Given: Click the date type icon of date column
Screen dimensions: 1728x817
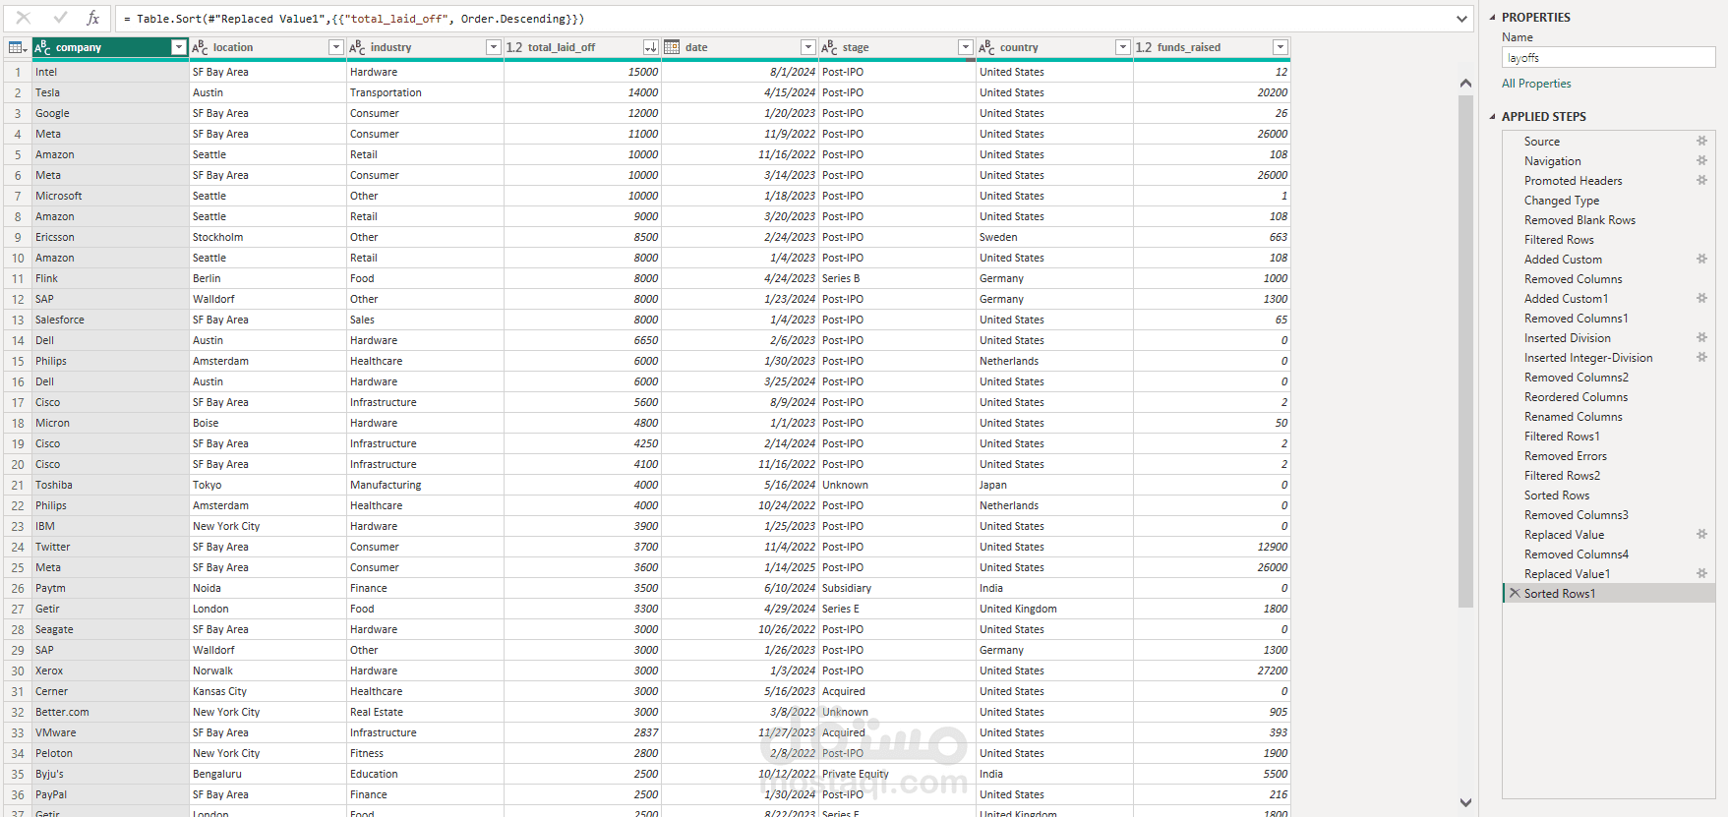Looking at the screenshot, I should (x=672, y=47).
